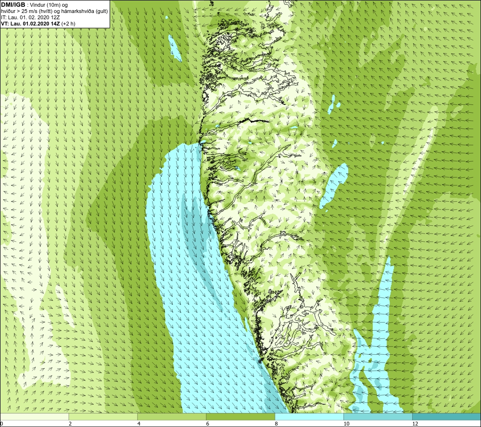Click the 'IT: Lau. 01. 02. 2020 12Z' line
Screen dimensions: 481x427
30,17
